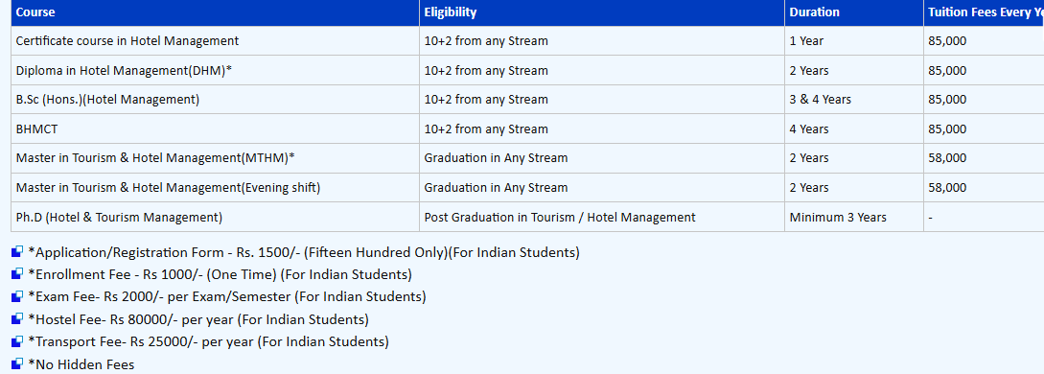
Task: Click bullet icon beside Application/Registration Form note
Action: pyautogui.click(x=18, y=252)
